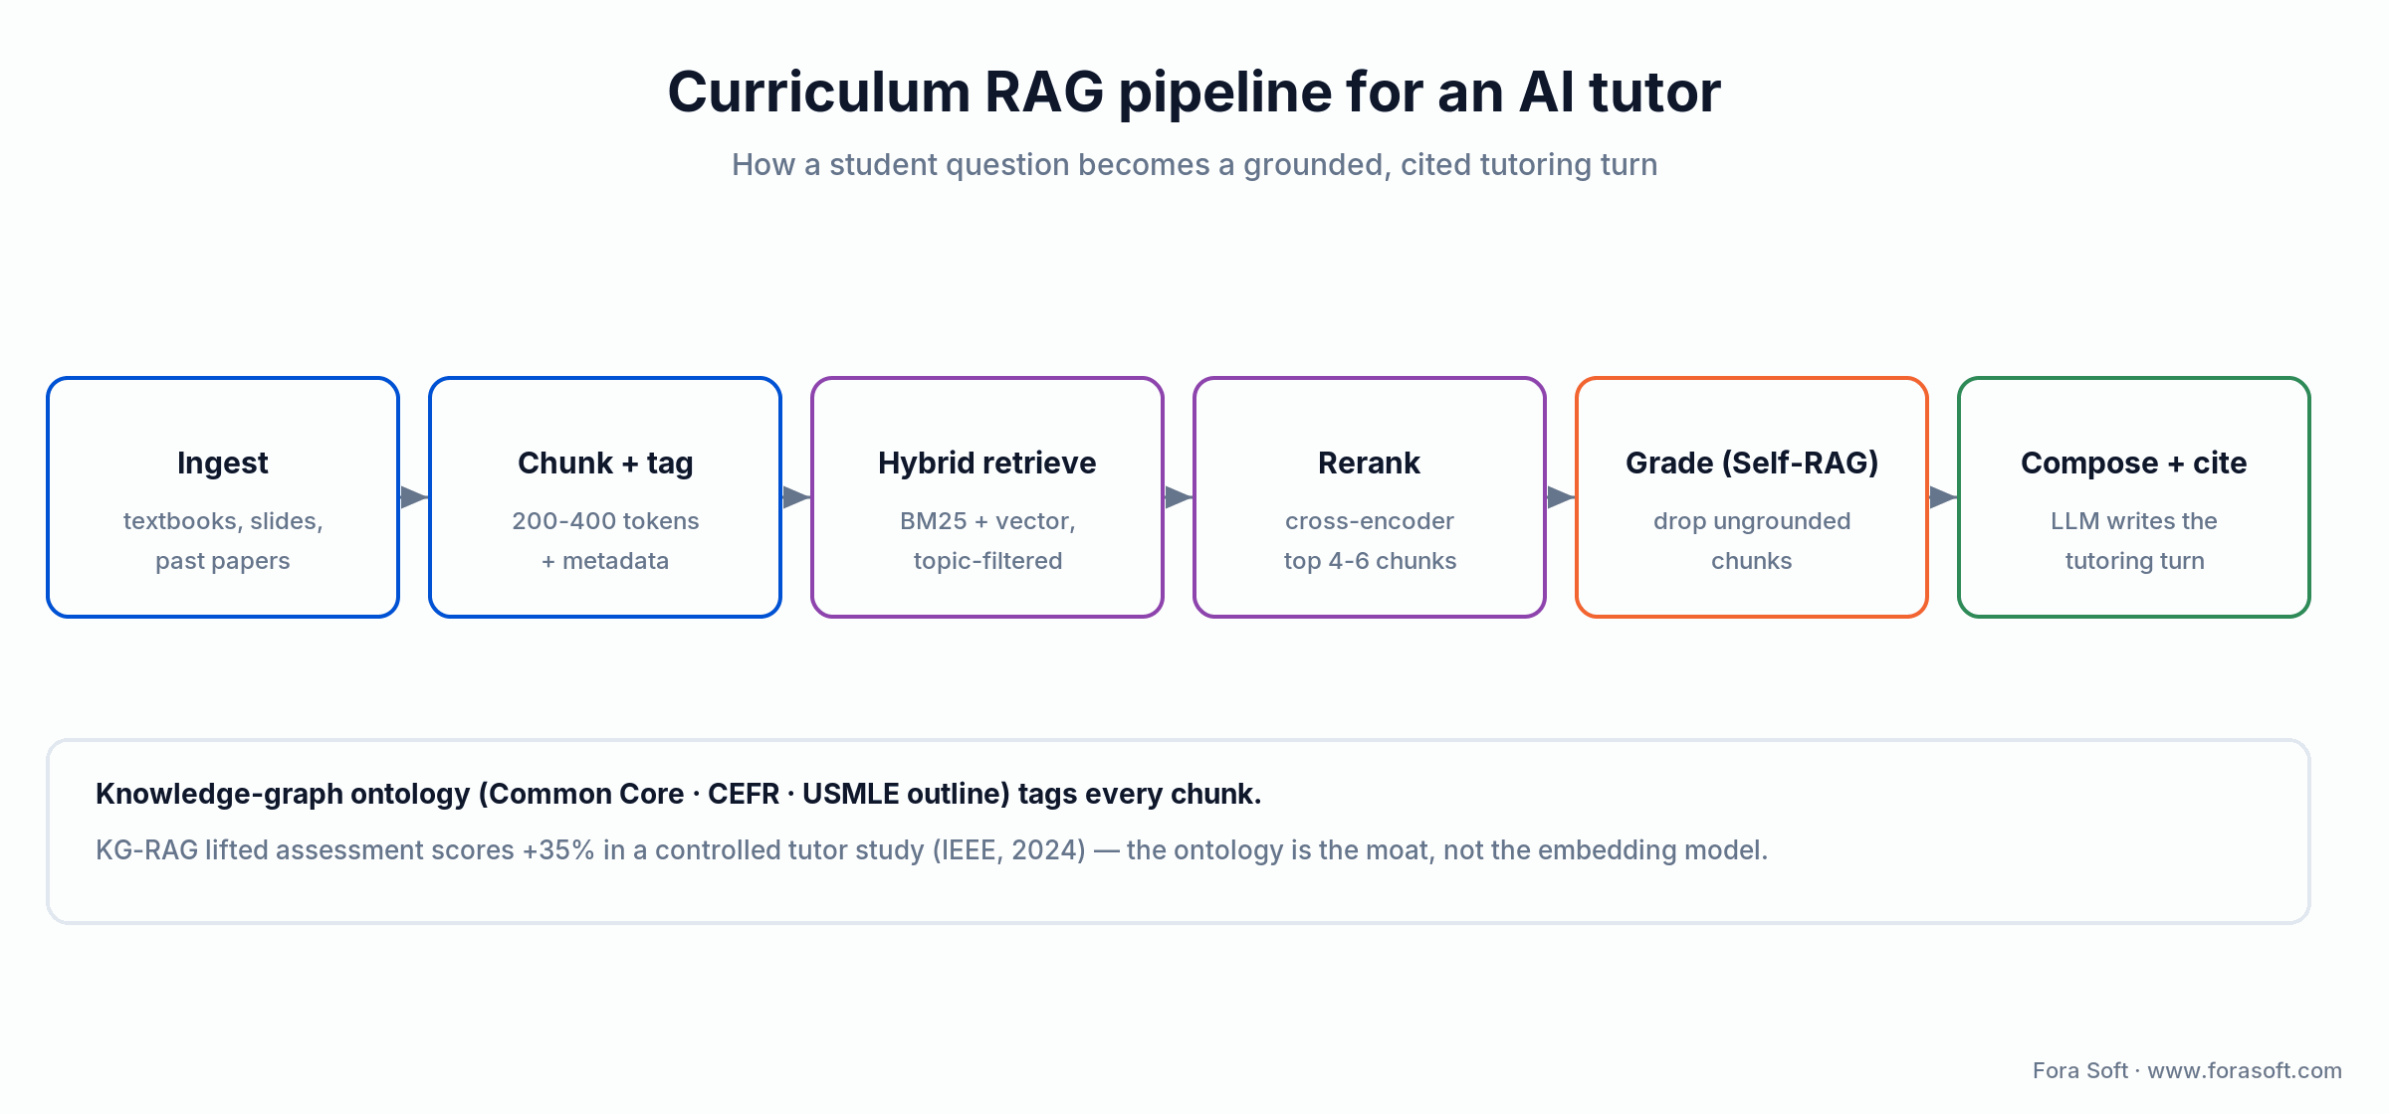The width and height of the screenshot is (2389, 1114).
Task: Click 'drop ungrounded chunks' description
Action: coord(1752,541)
